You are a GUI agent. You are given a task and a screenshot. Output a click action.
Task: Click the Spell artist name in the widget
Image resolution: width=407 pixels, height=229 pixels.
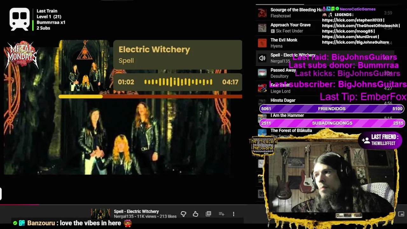126,60
